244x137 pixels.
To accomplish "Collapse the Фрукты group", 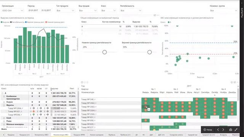I will 4,105.
